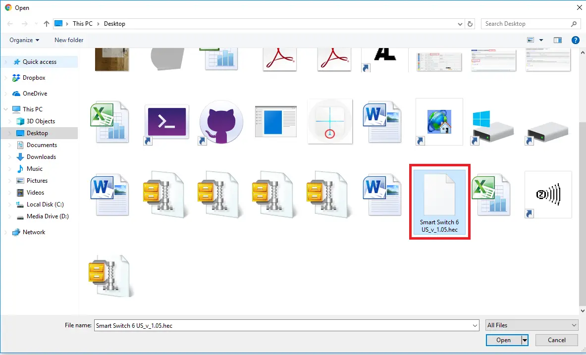Refresh the Desktop folder listing

coord(470,24)
